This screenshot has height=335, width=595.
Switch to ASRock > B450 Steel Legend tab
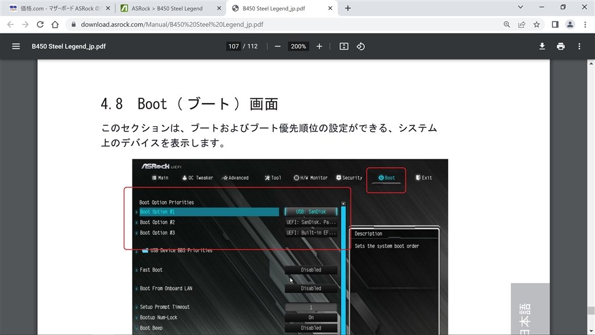tap(170, 8)
